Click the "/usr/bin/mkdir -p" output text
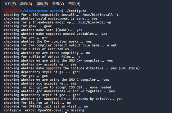172x113 pixels. click(x=95, y=22)
